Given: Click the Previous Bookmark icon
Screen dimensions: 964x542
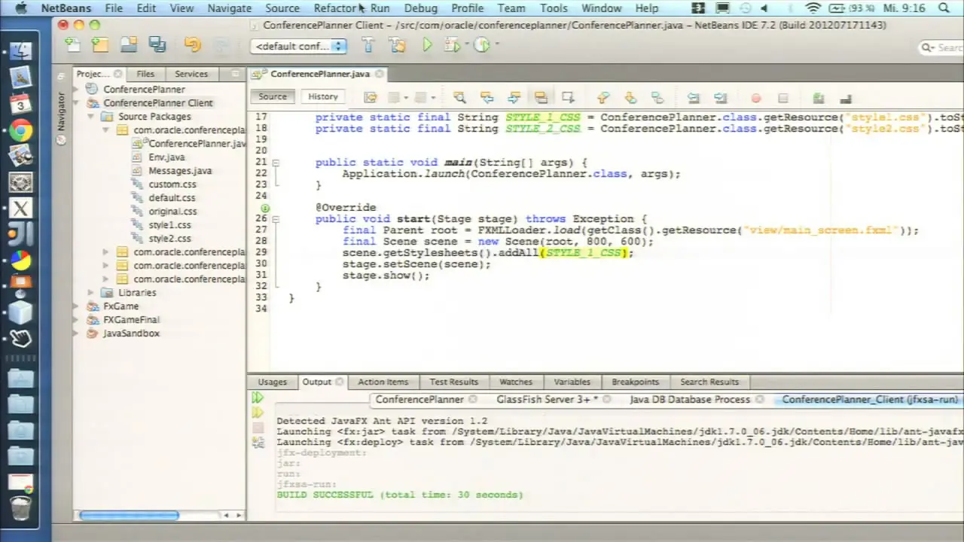Looking at the screenshot, I should (602, 98).
